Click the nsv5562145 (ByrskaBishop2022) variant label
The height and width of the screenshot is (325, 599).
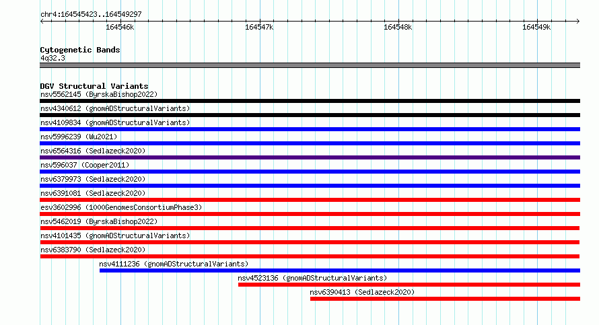[99, 94]
